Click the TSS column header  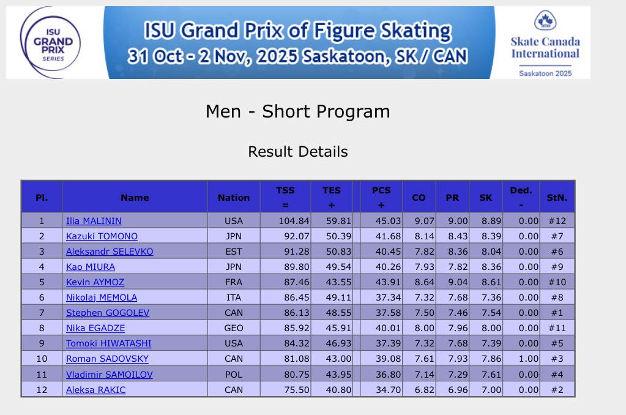[x=285, y=197]
